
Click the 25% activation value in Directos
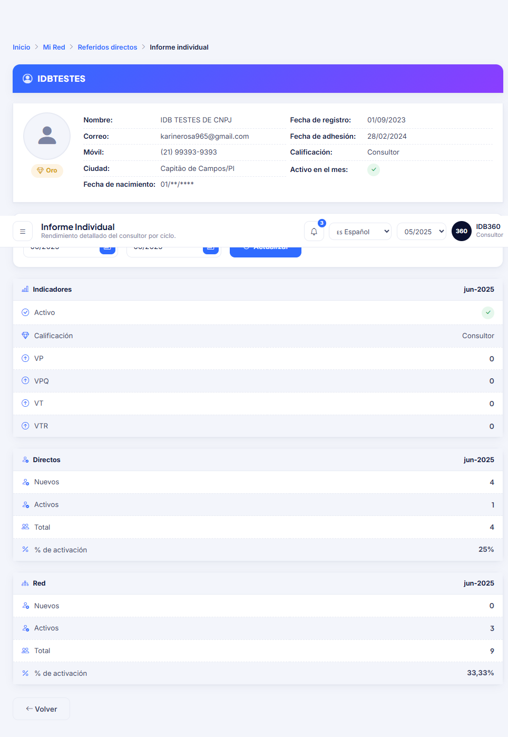coord(486,549)
